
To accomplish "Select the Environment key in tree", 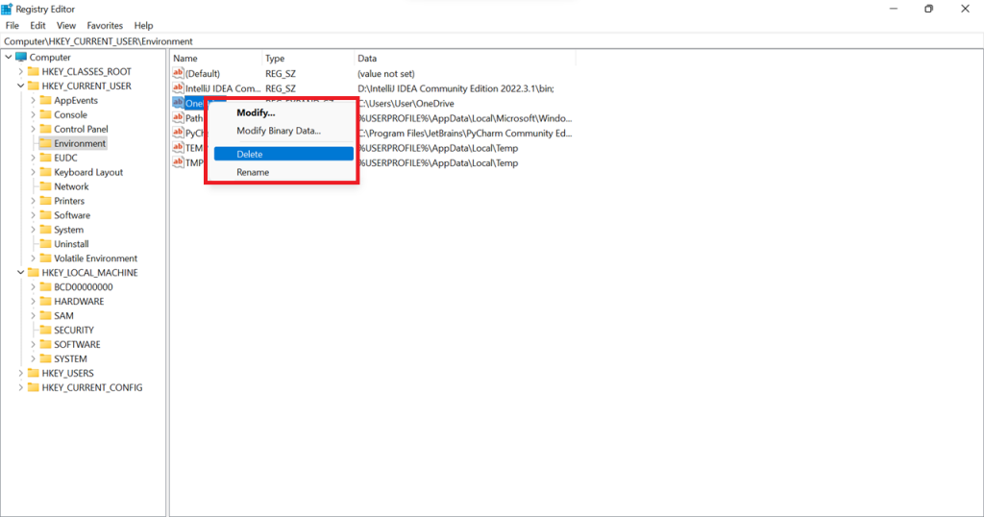I will coord(80,144).
